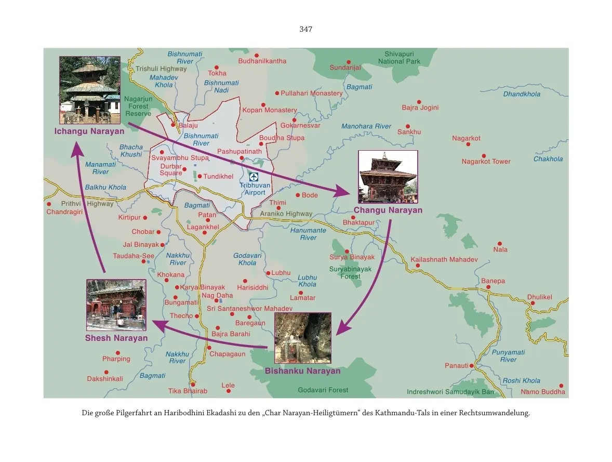The width and height of the screenshot is (612, 462).
Task: Click the Dhulikel label
Action: point(539,297)
